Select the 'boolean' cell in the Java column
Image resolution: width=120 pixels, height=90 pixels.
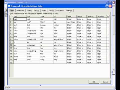click(46, 25)
